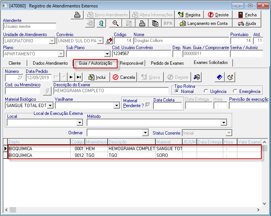Click the Ajuda help button
The image size is (271, 216).
(x=247, y=23)
